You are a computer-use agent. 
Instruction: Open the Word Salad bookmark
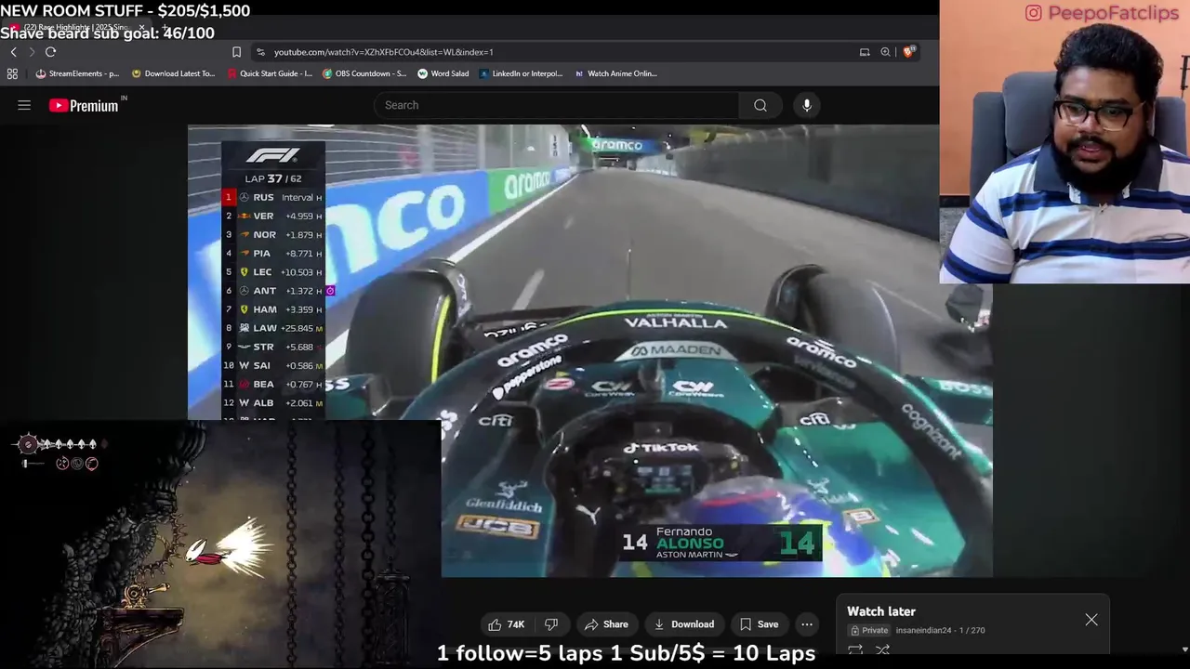coord(443,73)
